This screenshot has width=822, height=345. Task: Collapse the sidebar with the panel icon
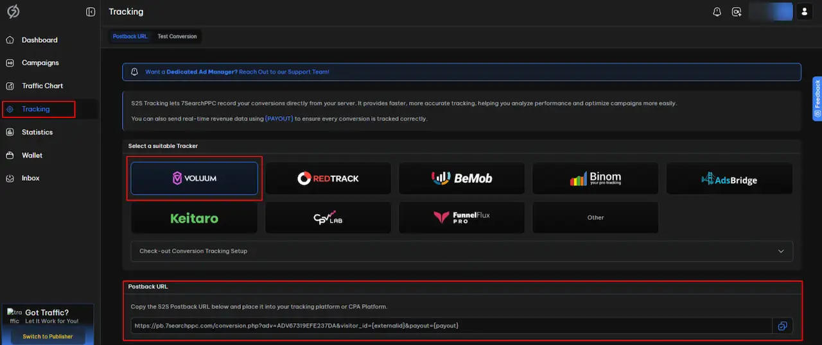click(91, 12)
